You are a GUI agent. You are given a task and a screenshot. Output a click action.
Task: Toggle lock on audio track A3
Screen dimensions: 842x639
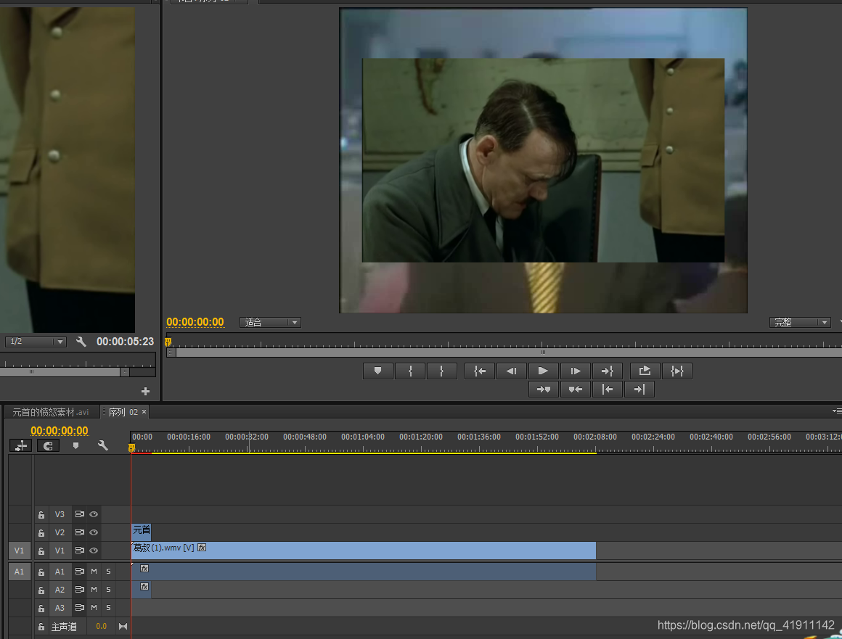click(x=41, y=608)
